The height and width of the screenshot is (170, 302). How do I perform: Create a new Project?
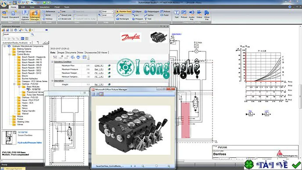tap(5, 14)
